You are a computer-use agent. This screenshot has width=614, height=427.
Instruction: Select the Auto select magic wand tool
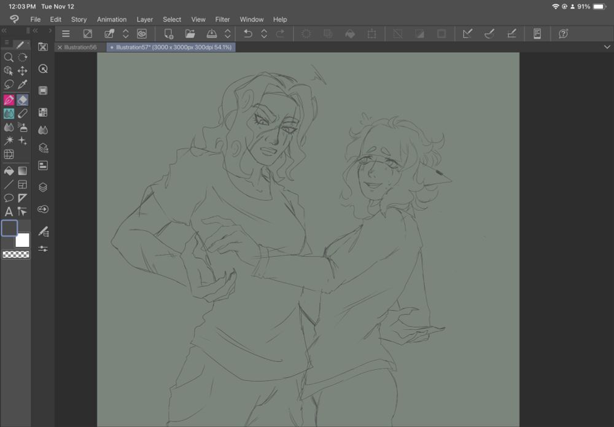point(9,141)
